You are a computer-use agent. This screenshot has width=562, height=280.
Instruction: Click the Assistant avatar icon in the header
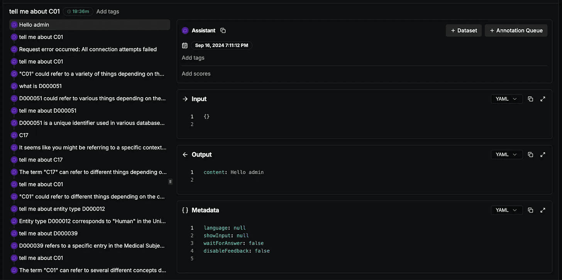point(185,30)
